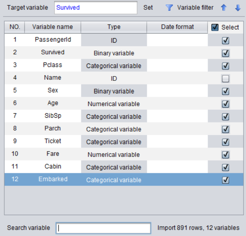
Task: Select the Fare variable row
Action: (53, 154)
